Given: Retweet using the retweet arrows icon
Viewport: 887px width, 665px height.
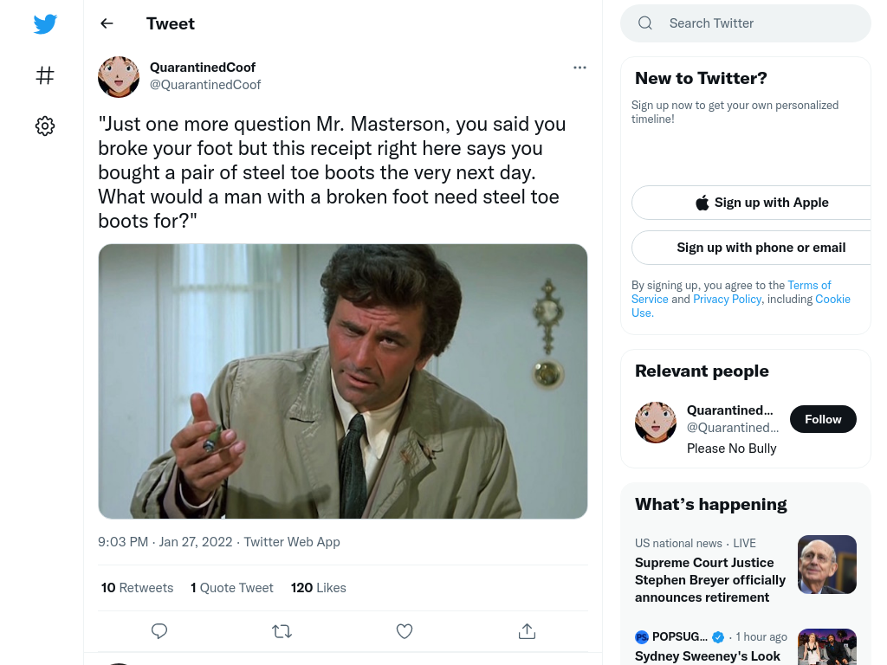Looking at the screenshot, I should [282, 631].
